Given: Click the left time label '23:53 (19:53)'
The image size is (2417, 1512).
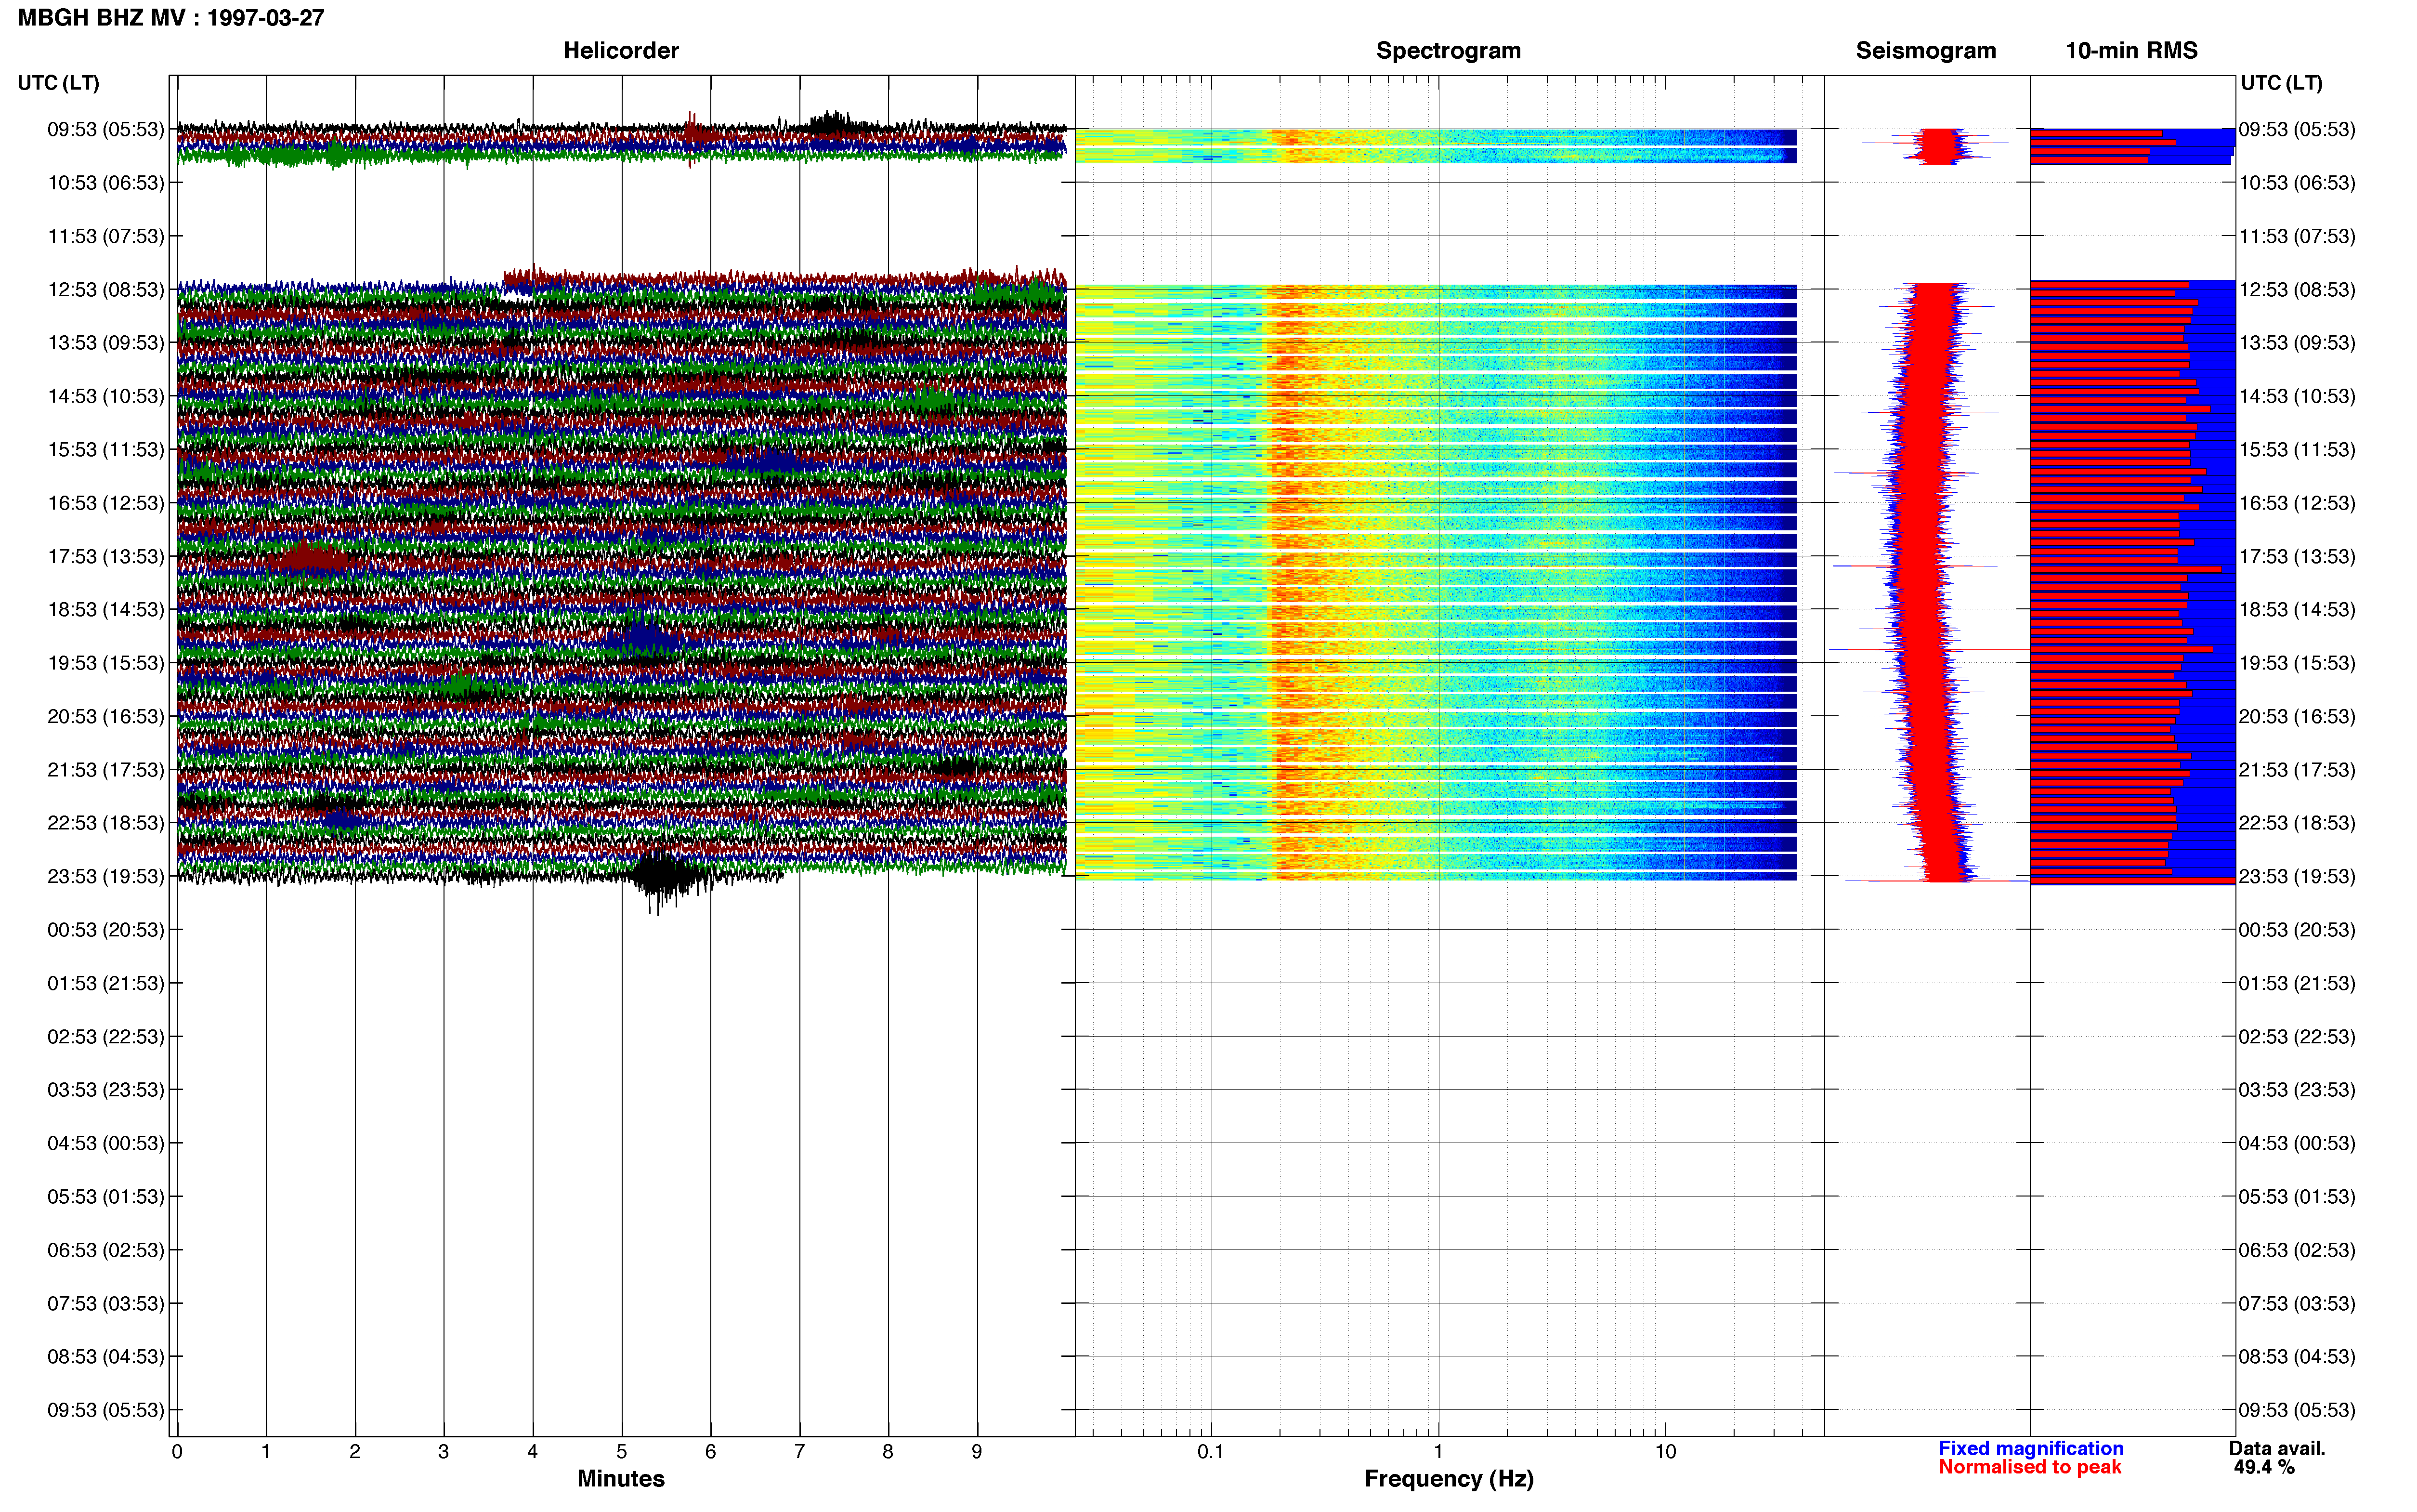Looking at the screenshot, I should click(x=105, y=876).
